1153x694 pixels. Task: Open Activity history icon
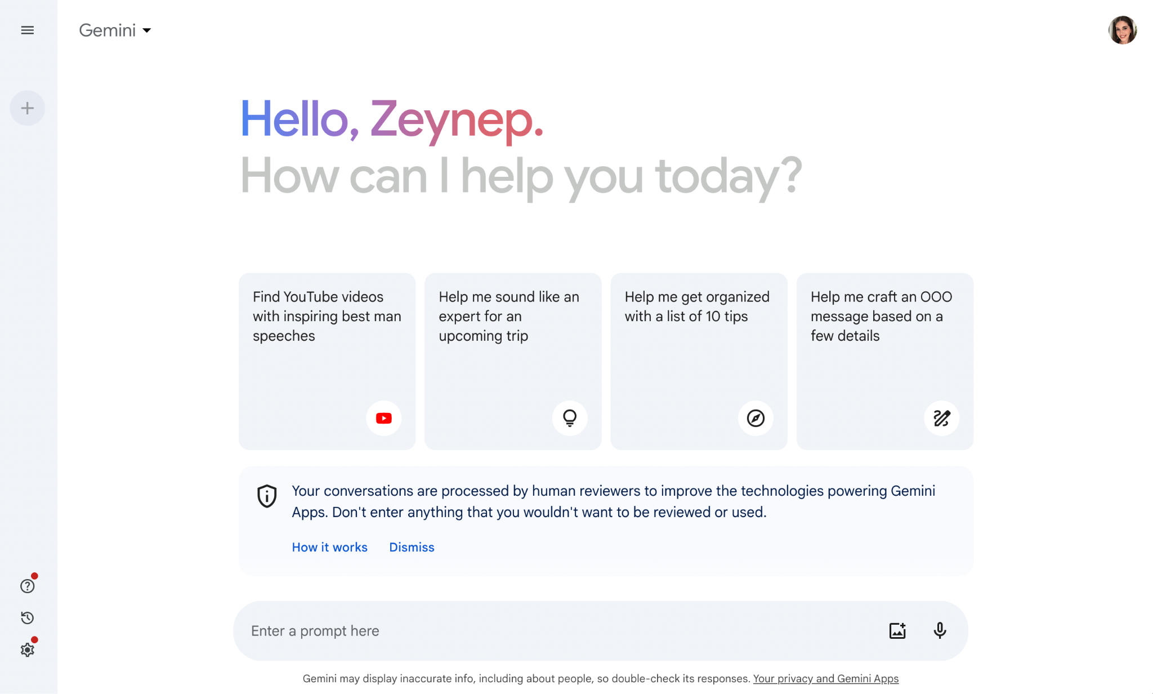coord(27,618)
